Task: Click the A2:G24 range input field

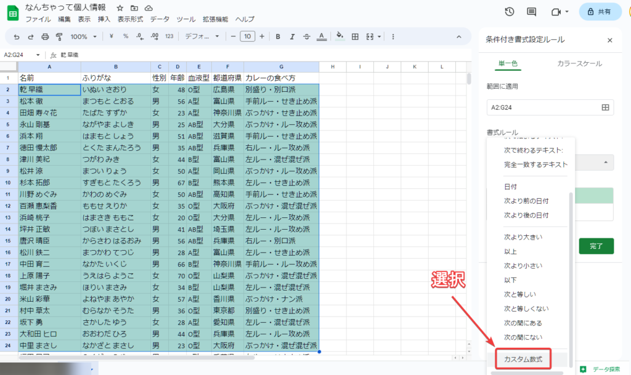Action: pyautogui.click(x=542, y=107)
